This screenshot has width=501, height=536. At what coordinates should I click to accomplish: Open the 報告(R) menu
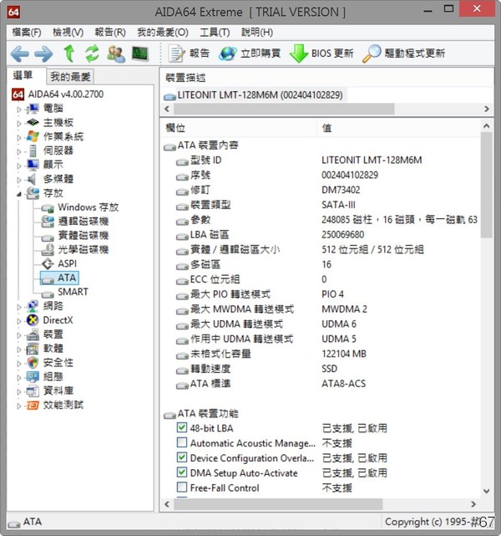coord(110,33)
